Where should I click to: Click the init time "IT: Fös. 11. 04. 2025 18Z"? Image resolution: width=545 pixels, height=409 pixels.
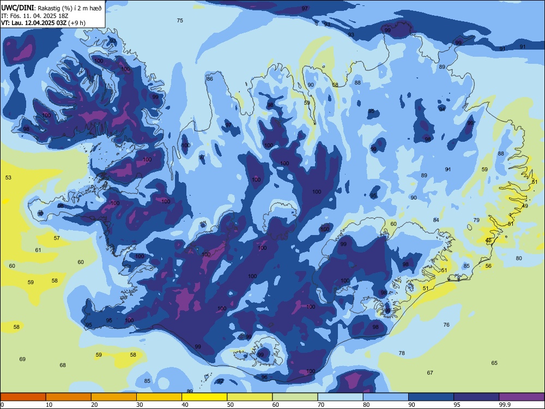[x=34, y=16]
